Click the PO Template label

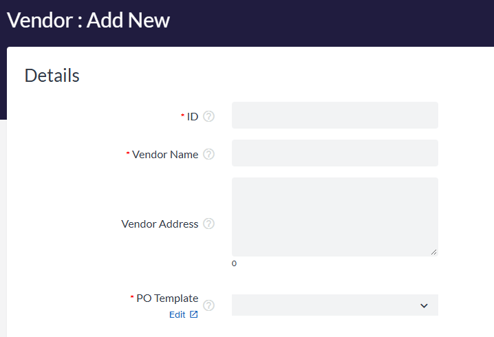click(167, 298)
